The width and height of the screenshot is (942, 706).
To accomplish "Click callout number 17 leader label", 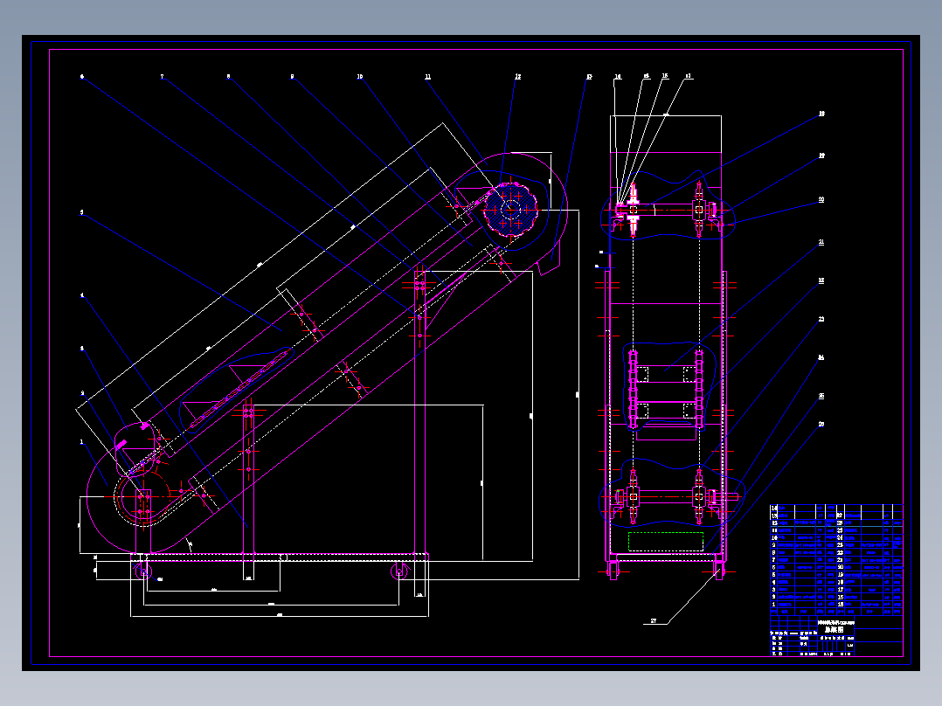I will click(689, 76).
